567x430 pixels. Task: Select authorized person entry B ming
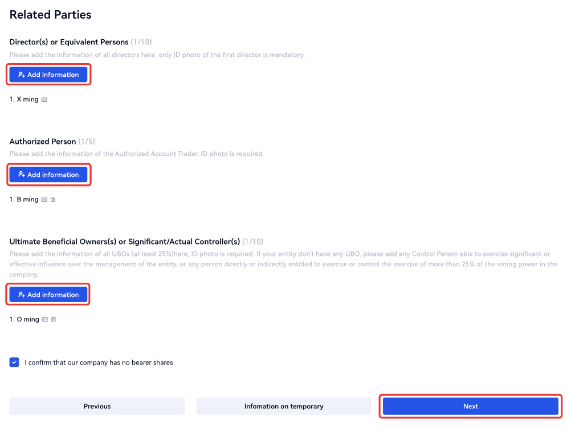[x=24, y=200]
